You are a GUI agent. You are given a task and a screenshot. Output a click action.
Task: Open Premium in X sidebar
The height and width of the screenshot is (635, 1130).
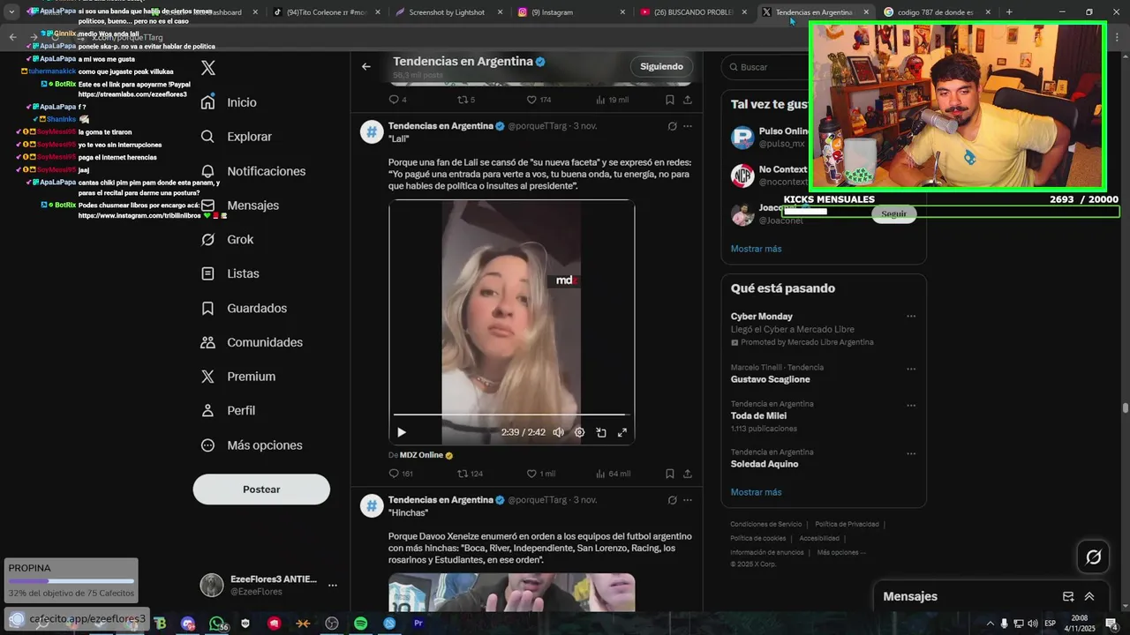(x=237, y=377)
